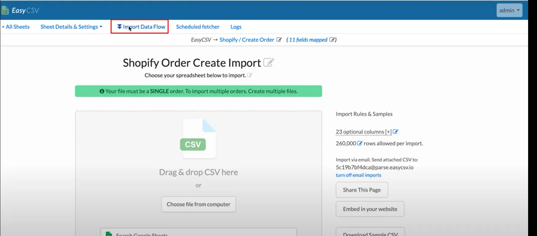
Task: Open the admin account dropdown
Action: (509, 10)
